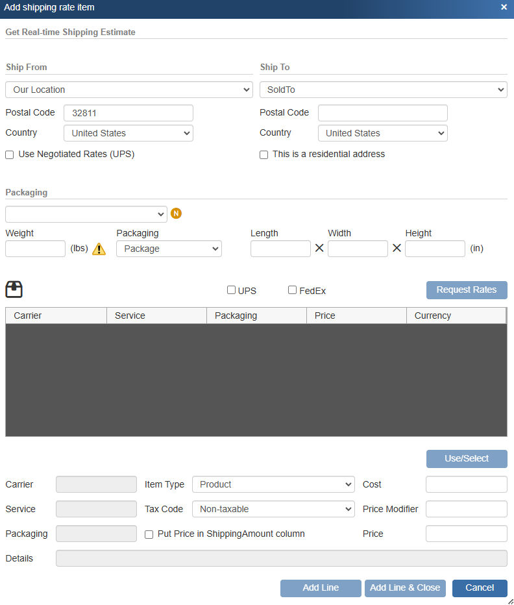Open the SoldTo Ship To dropdown
Screen dimensions: 514x605
click(383, 90)
